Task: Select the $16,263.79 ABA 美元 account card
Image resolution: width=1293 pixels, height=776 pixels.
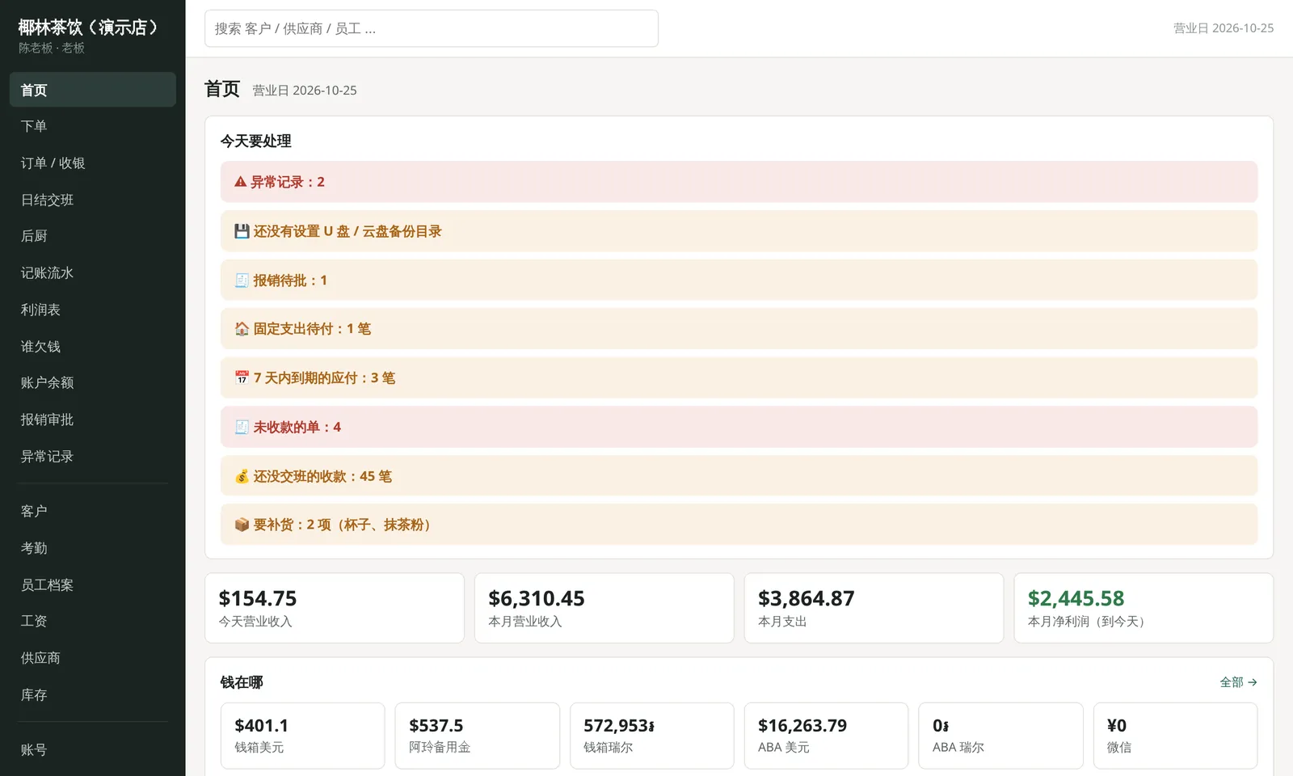Action: (x=827, y=736)
